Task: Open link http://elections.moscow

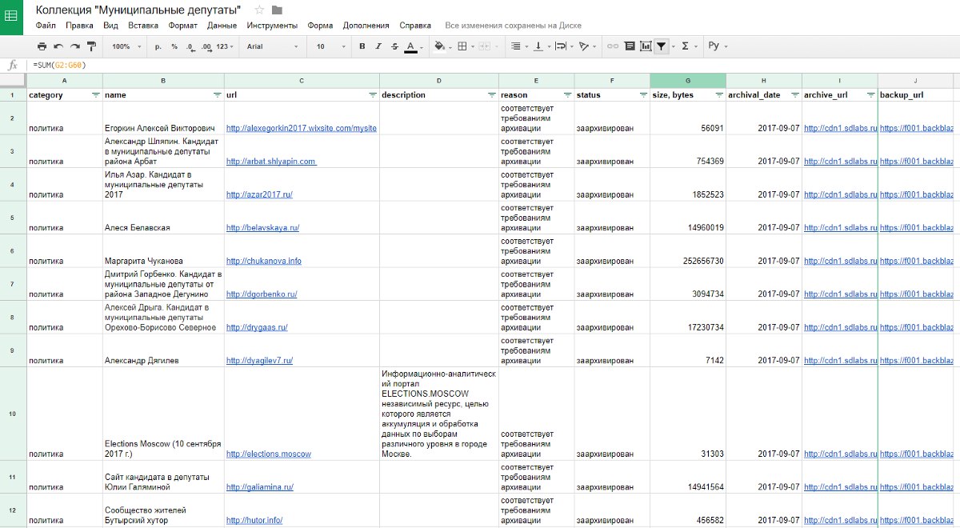Action: (x=269, y=454)
